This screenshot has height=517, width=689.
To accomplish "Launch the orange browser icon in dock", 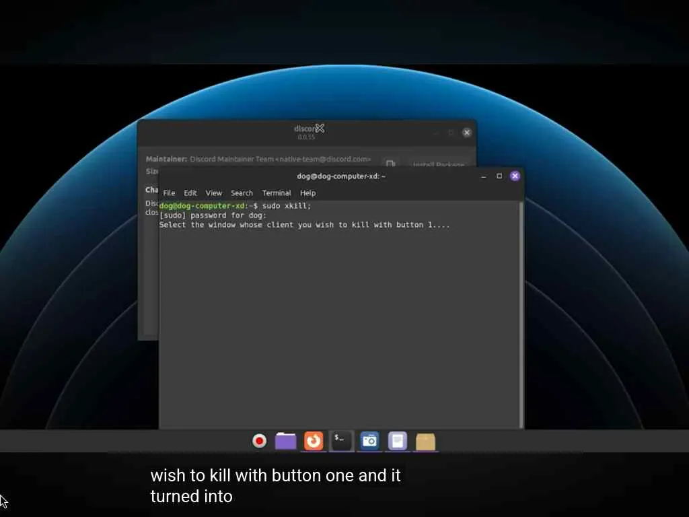I will [x=314, y=440].
